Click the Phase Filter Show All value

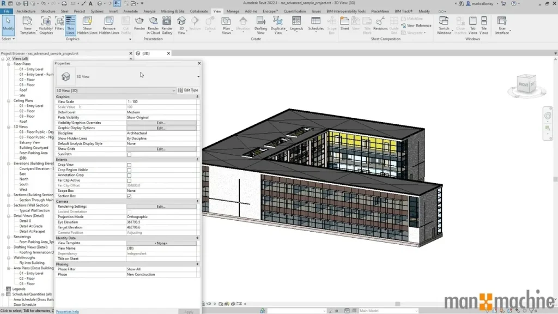(x=161, y=269)
